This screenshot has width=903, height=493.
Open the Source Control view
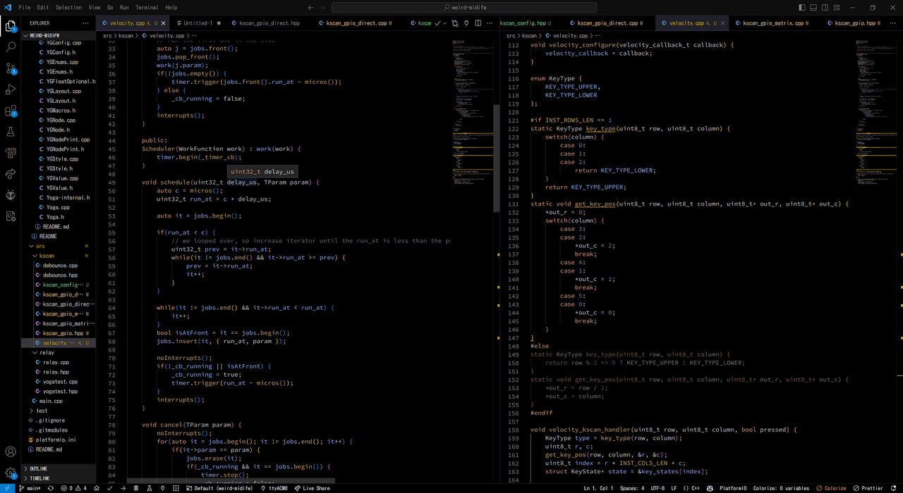point(11,68)
